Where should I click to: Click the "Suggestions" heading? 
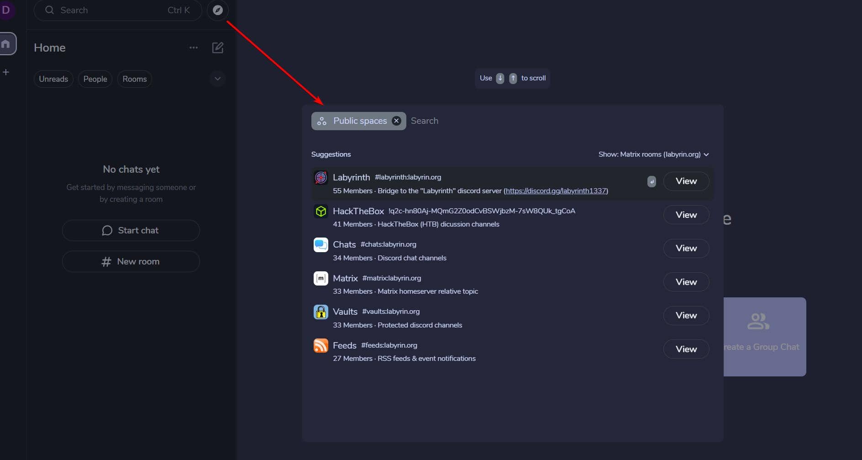click(331, 154)
